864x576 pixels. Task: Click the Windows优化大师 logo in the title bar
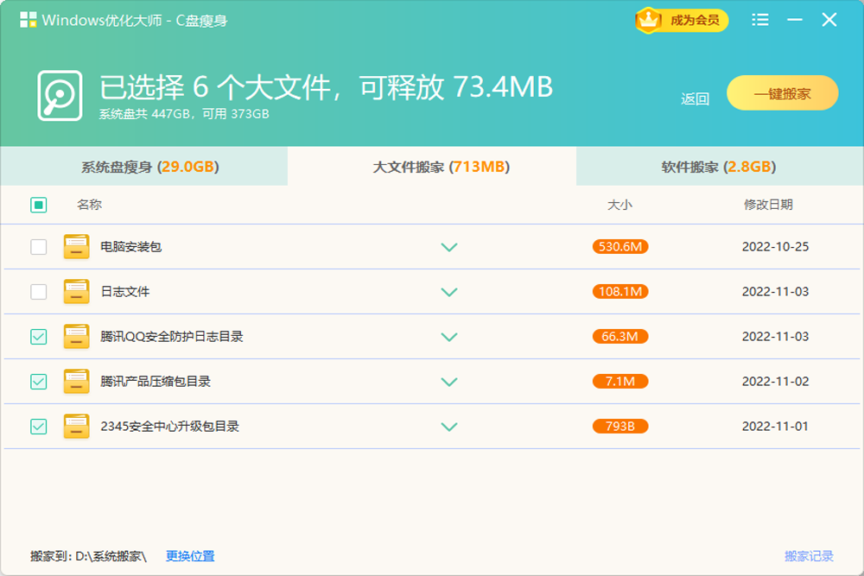point(28,19)
